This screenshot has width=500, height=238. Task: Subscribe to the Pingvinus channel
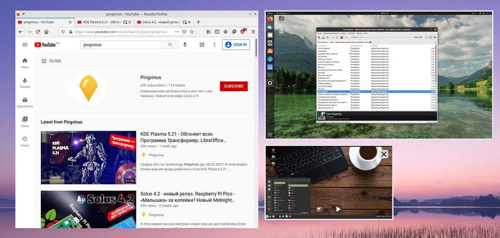pos(234,86)
